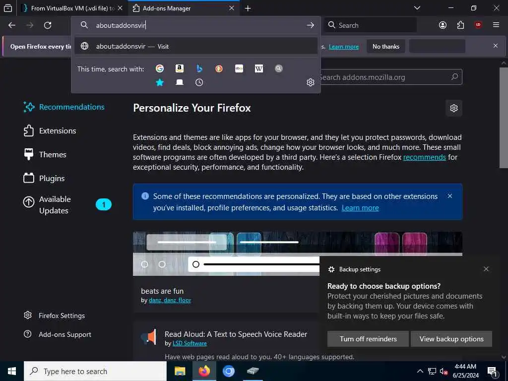Select the about:addonsvir Visit suggestion

point(196,46)
